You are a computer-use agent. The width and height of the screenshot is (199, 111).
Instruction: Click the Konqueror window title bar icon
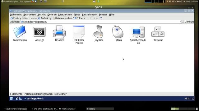tap(11, 11)
